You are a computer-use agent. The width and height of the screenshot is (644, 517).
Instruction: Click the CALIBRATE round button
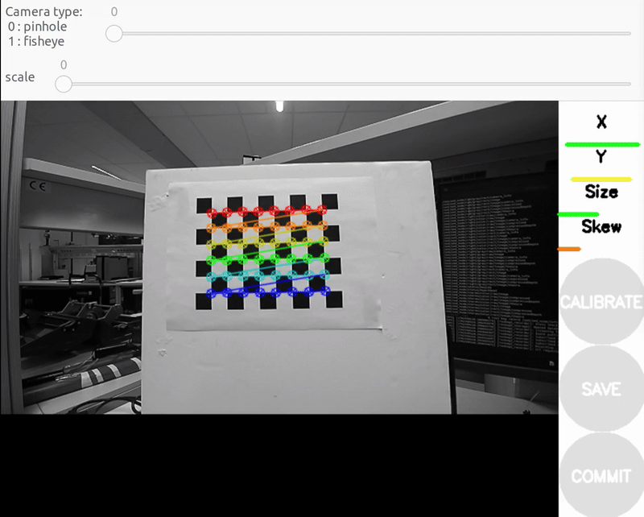click(601, 303)
